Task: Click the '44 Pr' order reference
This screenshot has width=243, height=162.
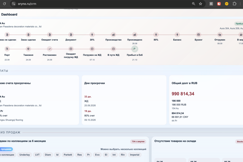Action: pos(174,121)
